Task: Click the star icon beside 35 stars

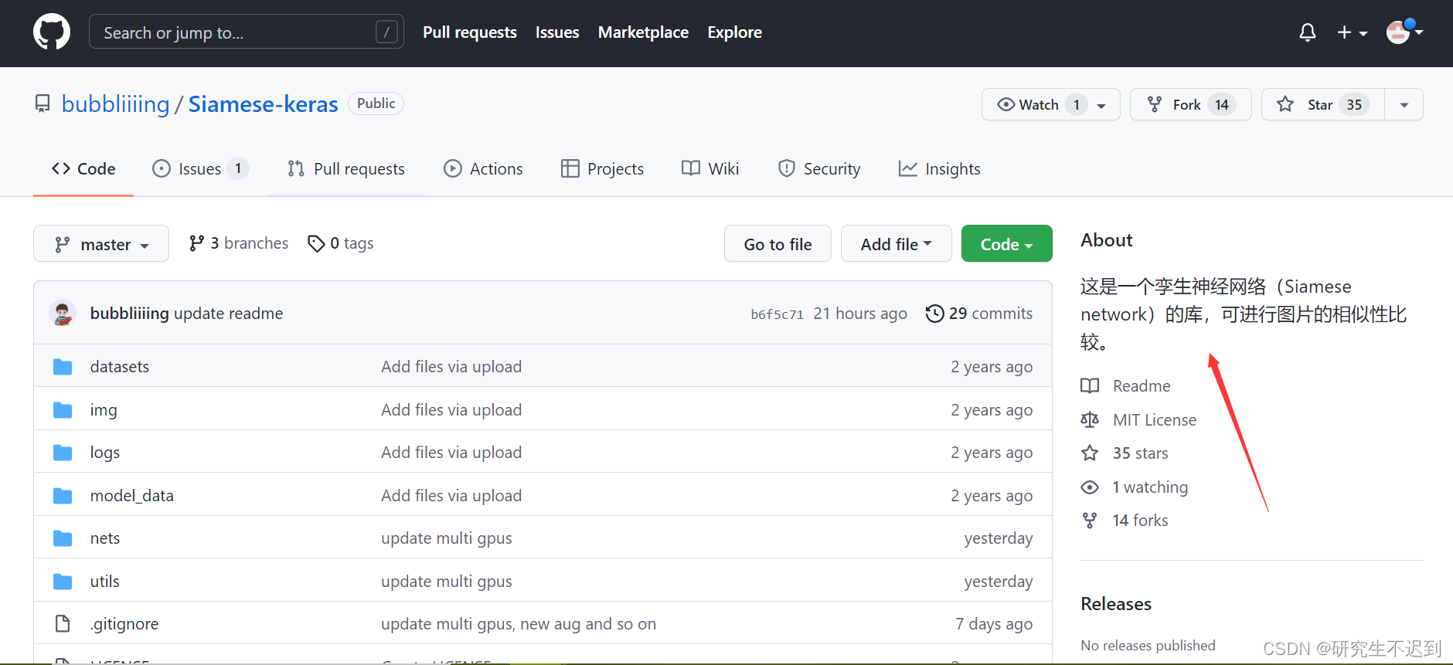Action: click(1090, 453)
